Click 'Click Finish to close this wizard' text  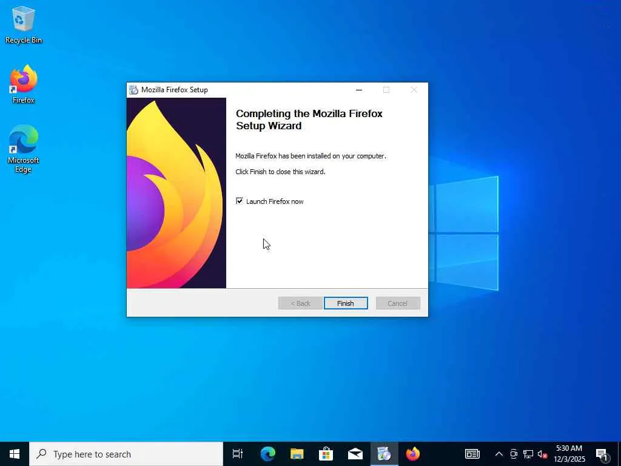click(x=280, y=172)
